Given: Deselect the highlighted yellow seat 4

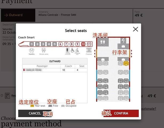Looking at the screenshot, I should 126,64.
